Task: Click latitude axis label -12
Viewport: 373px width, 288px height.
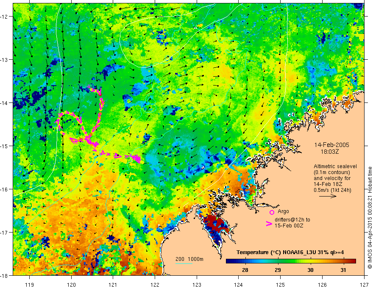Action: pos(5,17)
